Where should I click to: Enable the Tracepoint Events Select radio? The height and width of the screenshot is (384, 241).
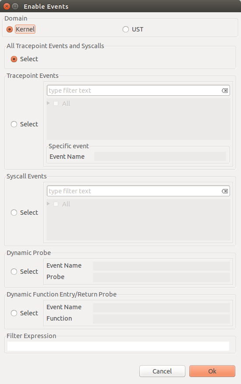(x=14, y=124)
